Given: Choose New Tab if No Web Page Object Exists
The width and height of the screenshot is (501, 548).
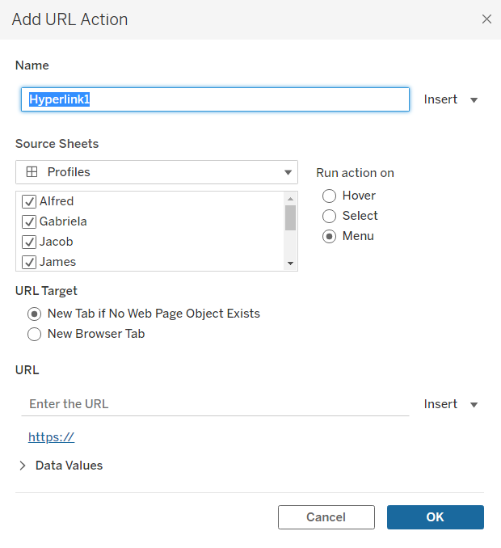Looking at the screenshot, I should (35, 314).
